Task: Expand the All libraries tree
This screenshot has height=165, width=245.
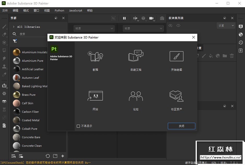Action: [x=14, y=27]
